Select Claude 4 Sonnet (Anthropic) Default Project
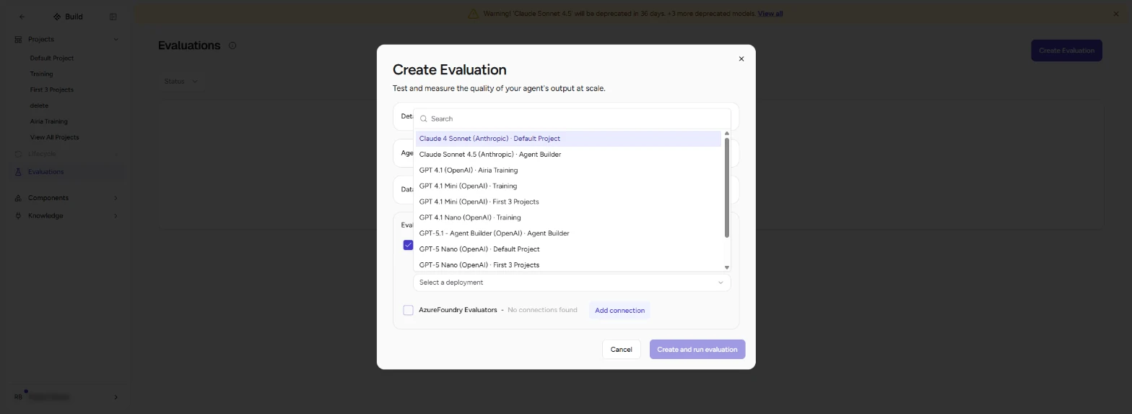 (x=568, y=139)
